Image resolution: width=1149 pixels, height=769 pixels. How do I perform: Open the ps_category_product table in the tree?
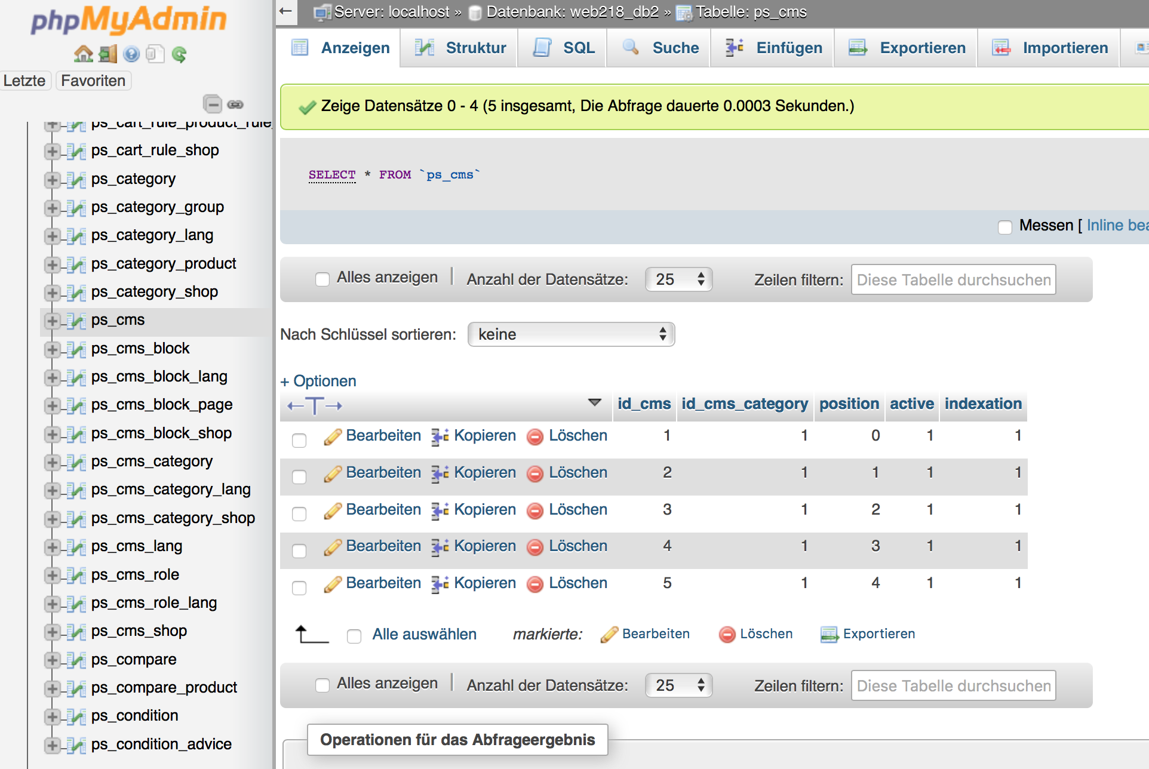(x=164, y=263)
